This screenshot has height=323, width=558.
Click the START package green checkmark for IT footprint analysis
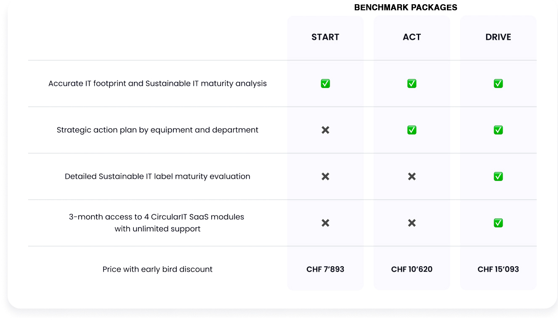click(325, 83)
